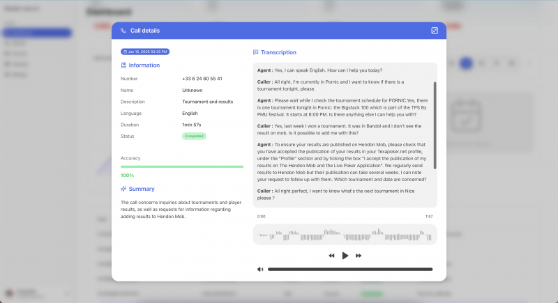Click description Tournament and results
The height and width of the screenshot is (303, 558).
[207, 102]
